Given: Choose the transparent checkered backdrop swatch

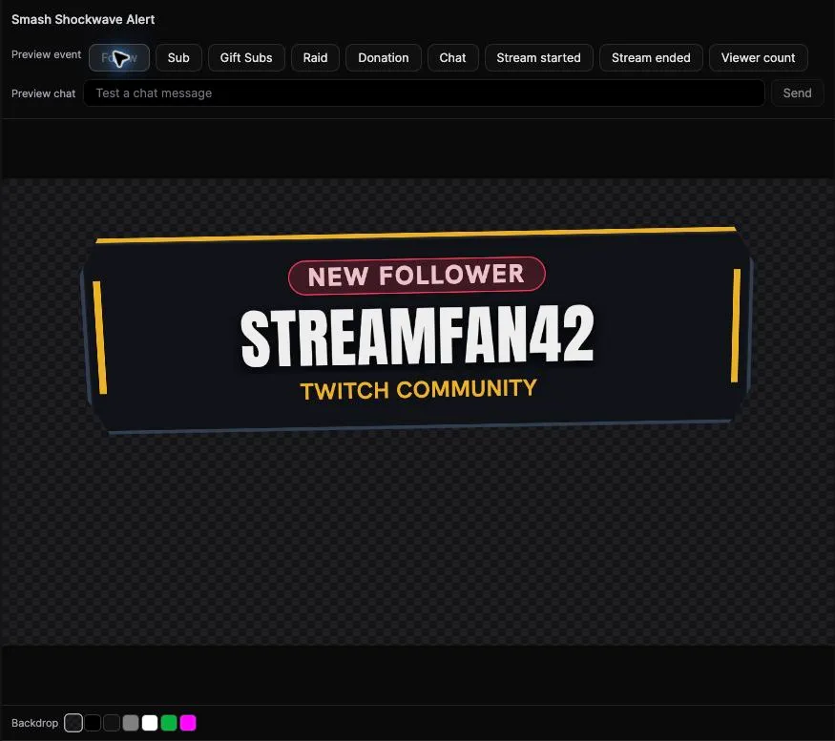Looking at the screenshot, I should click(x=73, y=723).
